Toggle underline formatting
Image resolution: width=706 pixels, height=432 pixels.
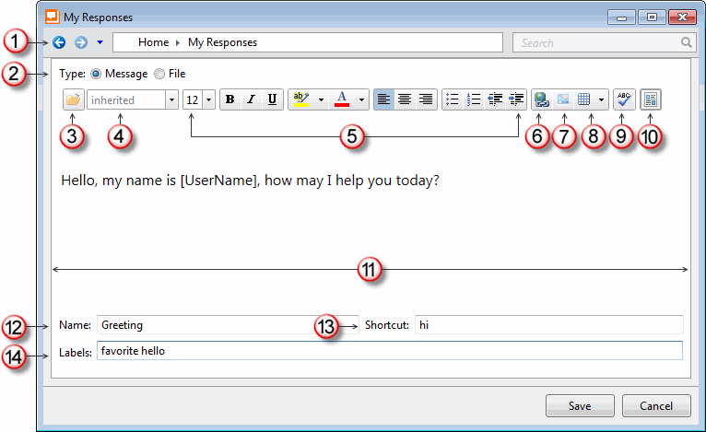coord(271,99)
